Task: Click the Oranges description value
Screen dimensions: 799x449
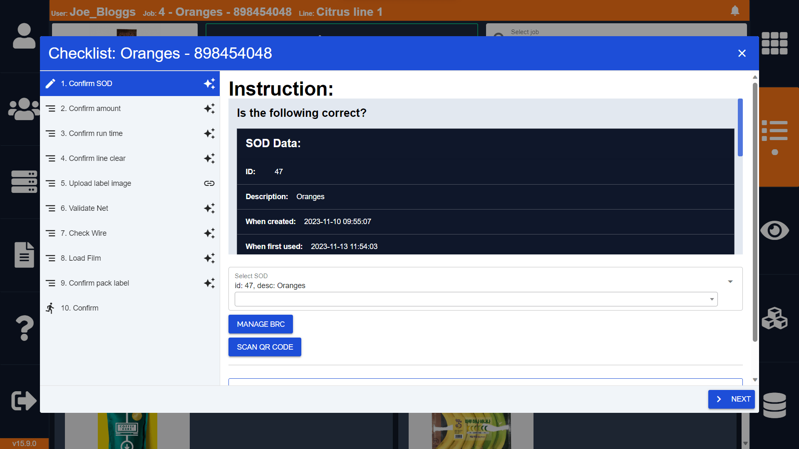Action: [310, 197]
